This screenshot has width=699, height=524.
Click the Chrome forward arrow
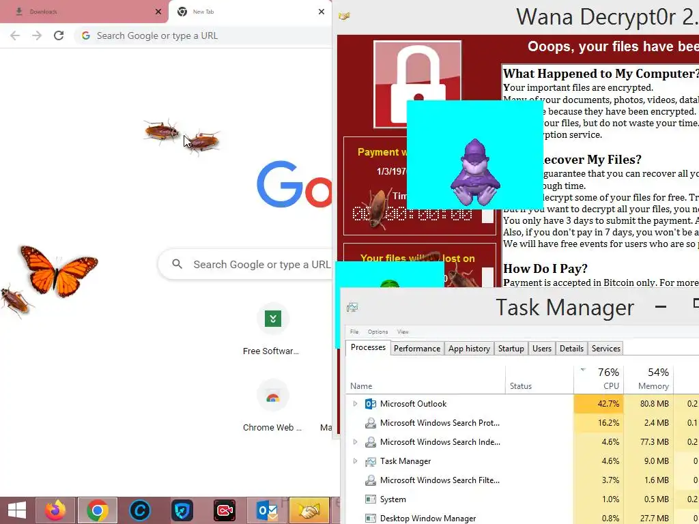click(37, 35)
